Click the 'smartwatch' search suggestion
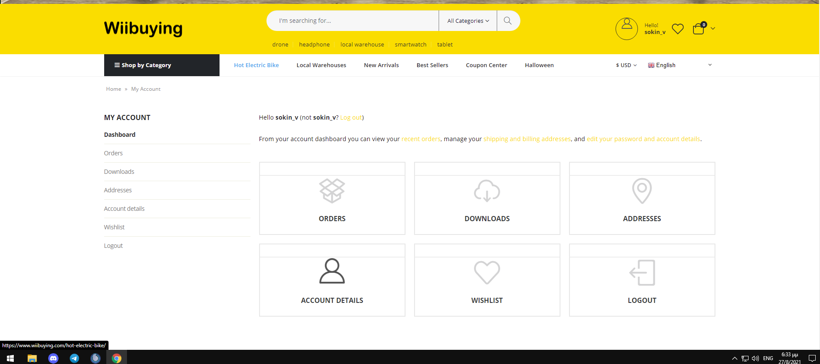 click(411, 44)
